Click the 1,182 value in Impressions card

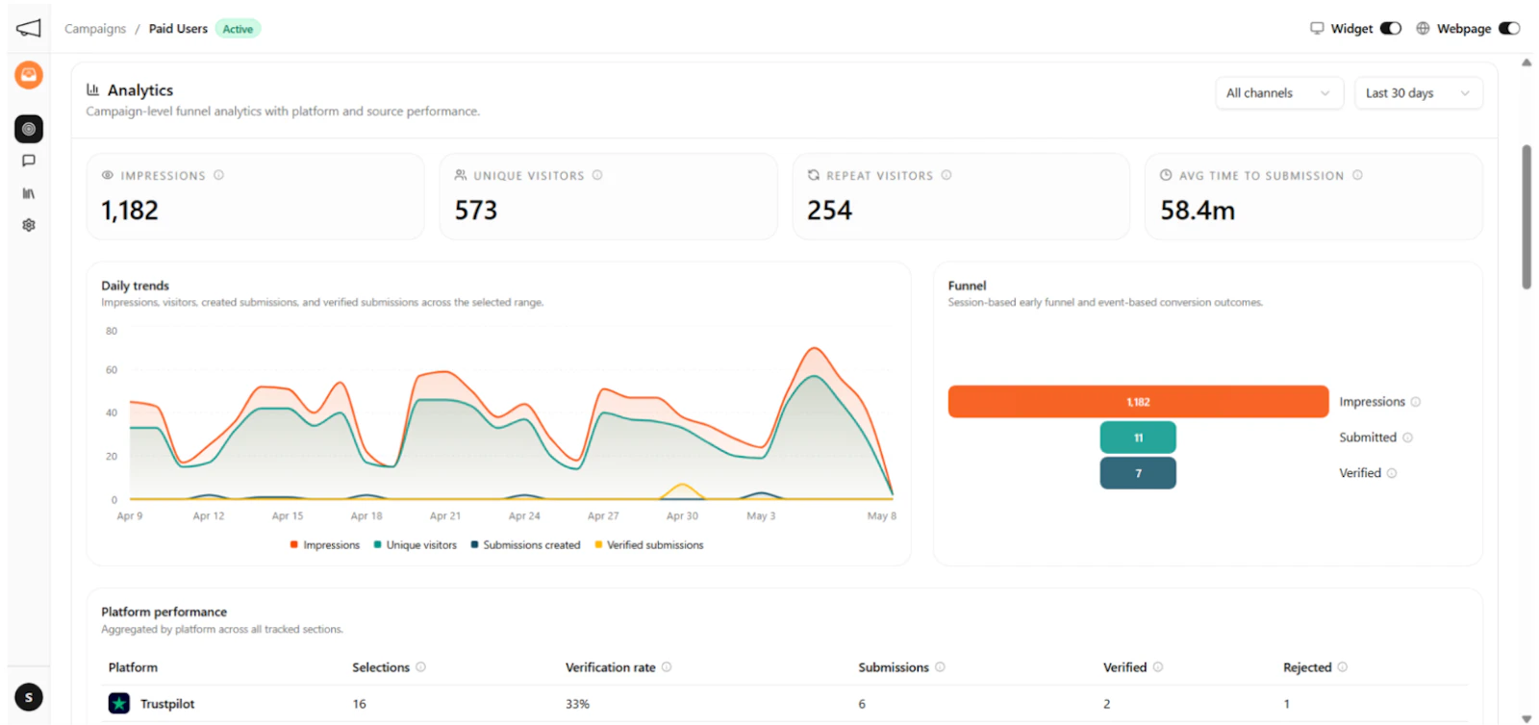click(x=130, y=211)
